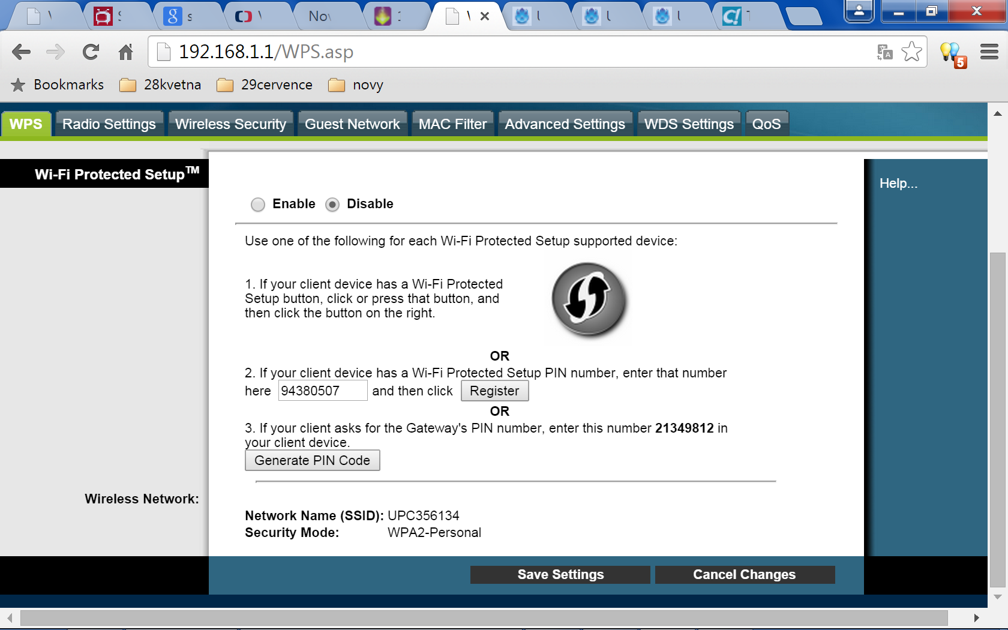Select the Disable radio button
Viewport: 1008px width, 630px height.
pyautogui.click(x=332, y=205)
